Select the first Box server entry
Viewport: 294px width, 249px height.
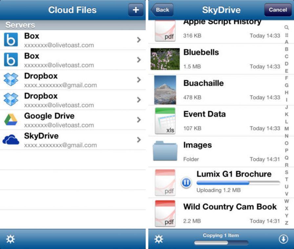(72, 40)
